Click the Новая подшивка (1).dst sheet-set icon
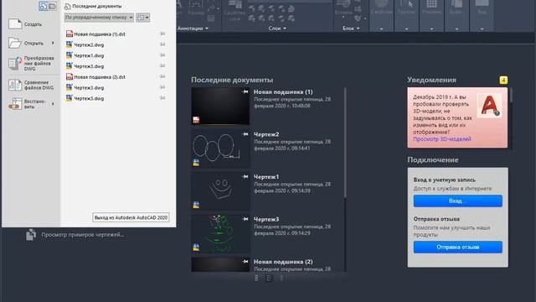536x302 pixels. [70, 34]
